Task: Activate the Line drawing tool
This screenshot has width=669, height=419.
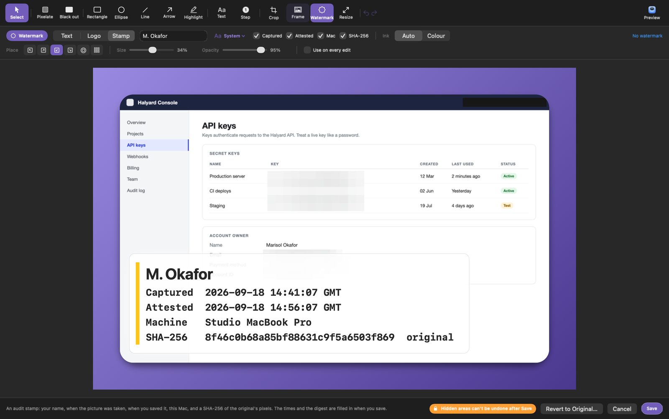Action: pos(145,13)
